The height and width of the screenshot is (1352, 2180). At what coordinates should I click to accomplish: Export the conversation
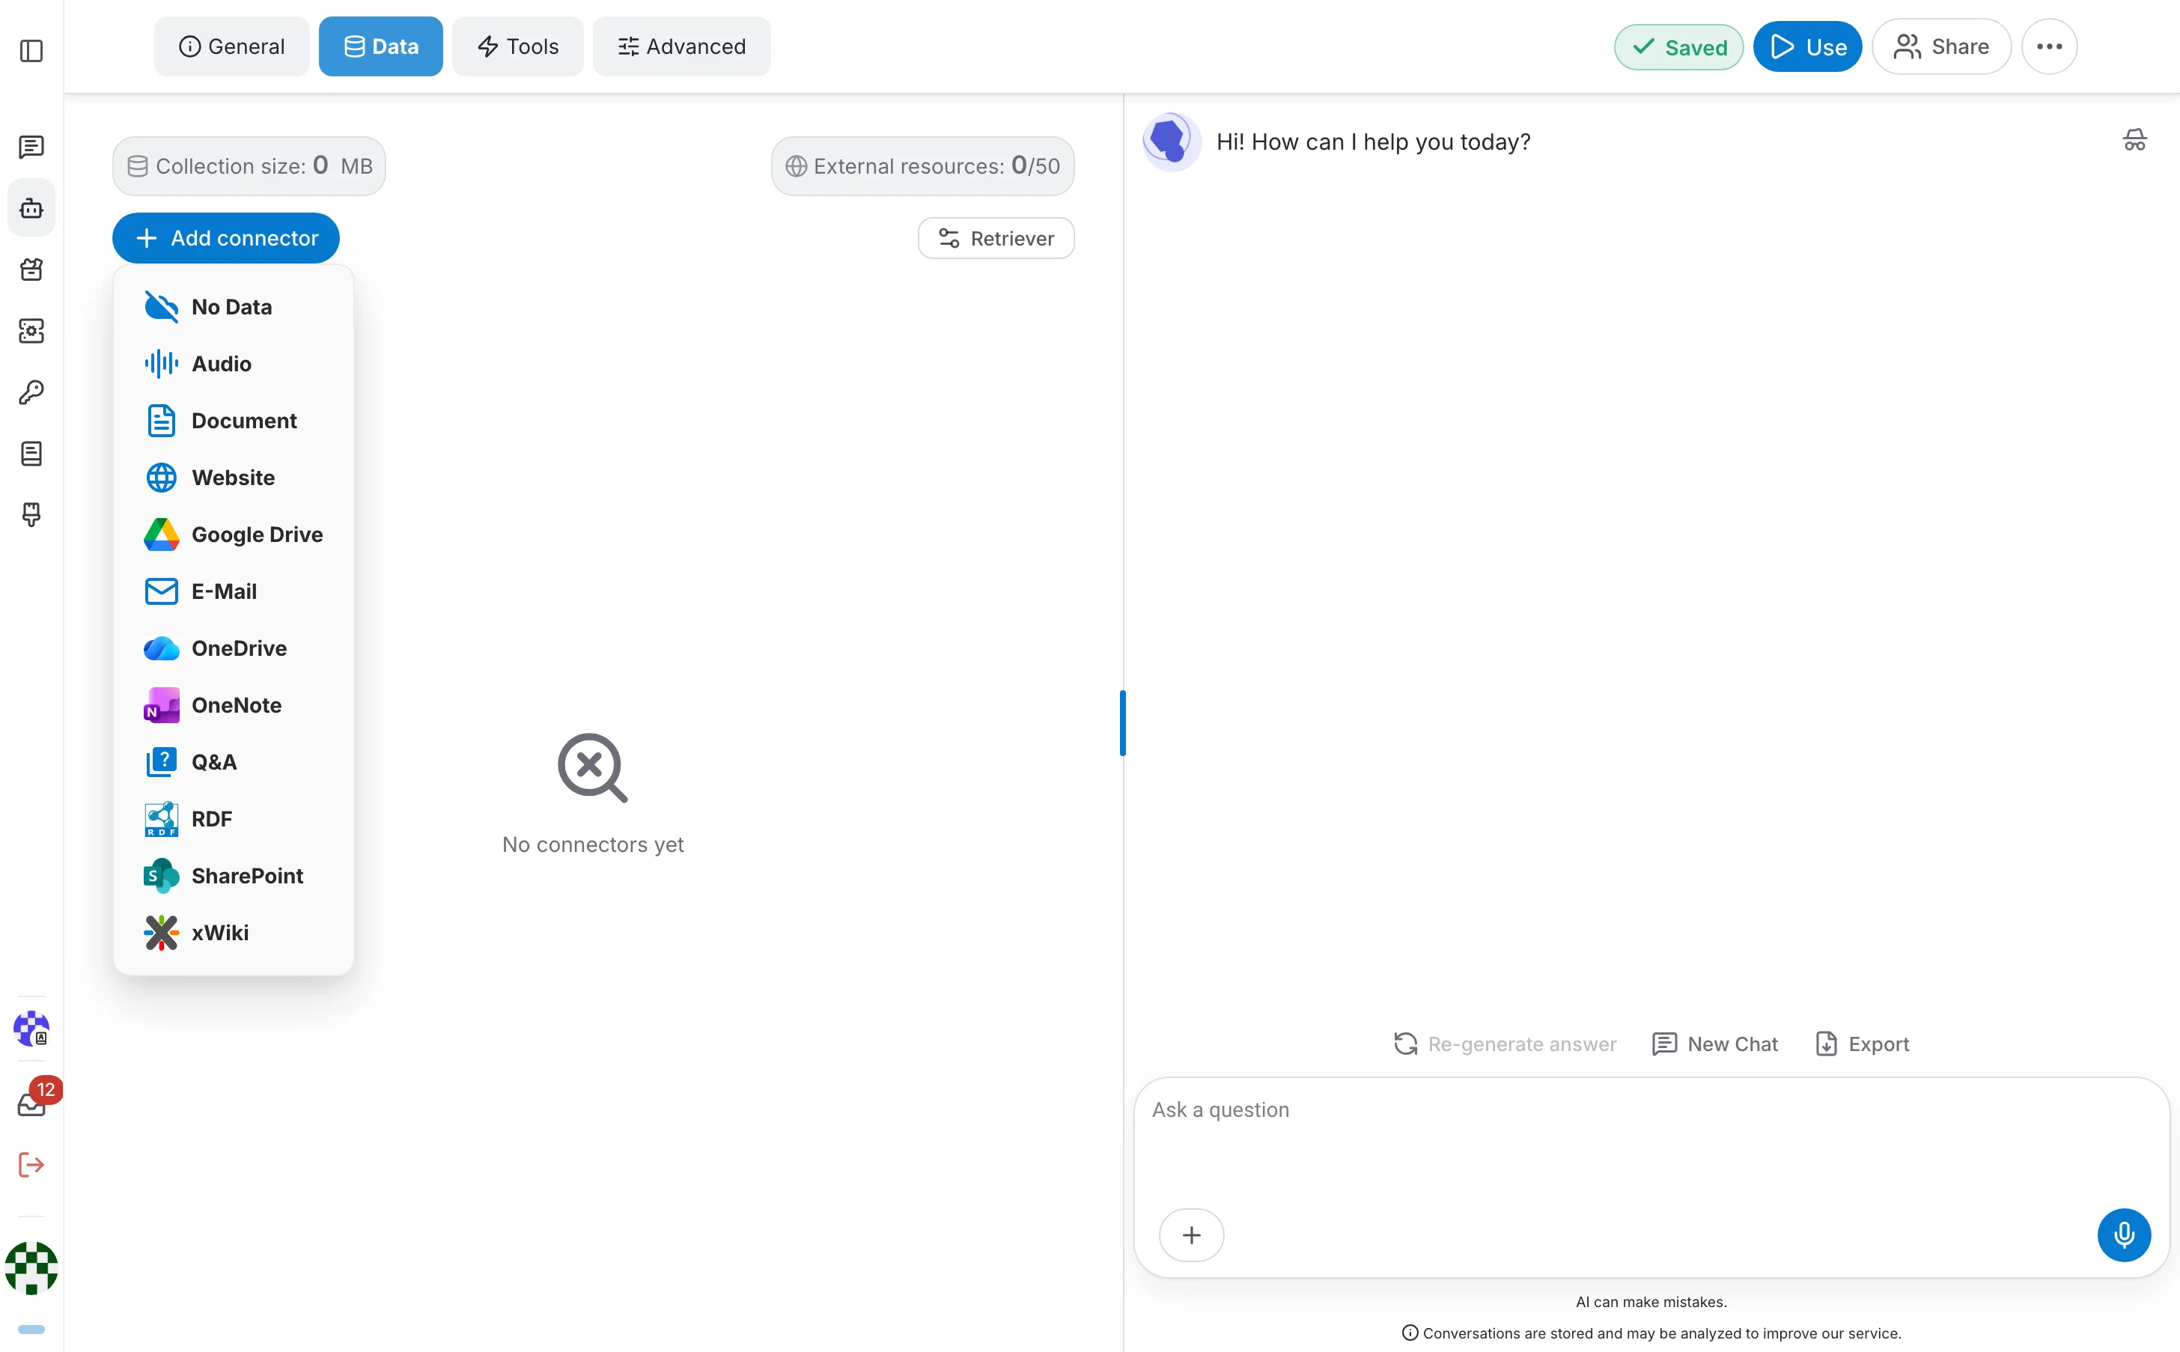[x=1862, y=1044]
